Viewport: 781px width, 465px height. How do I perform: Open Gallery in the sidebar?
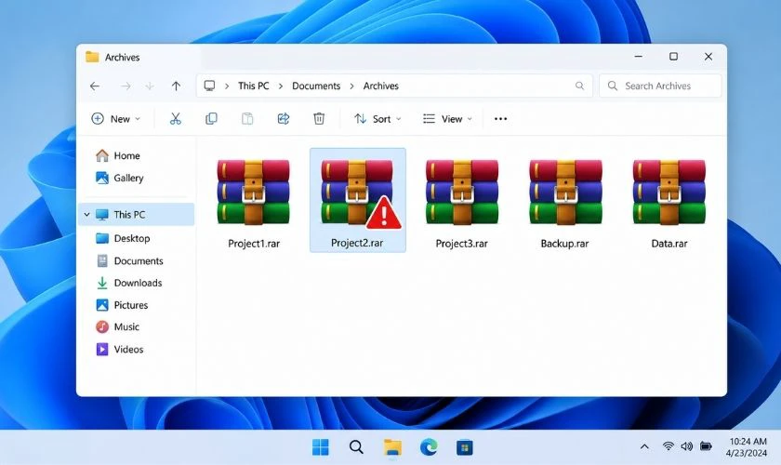(119, 178)
